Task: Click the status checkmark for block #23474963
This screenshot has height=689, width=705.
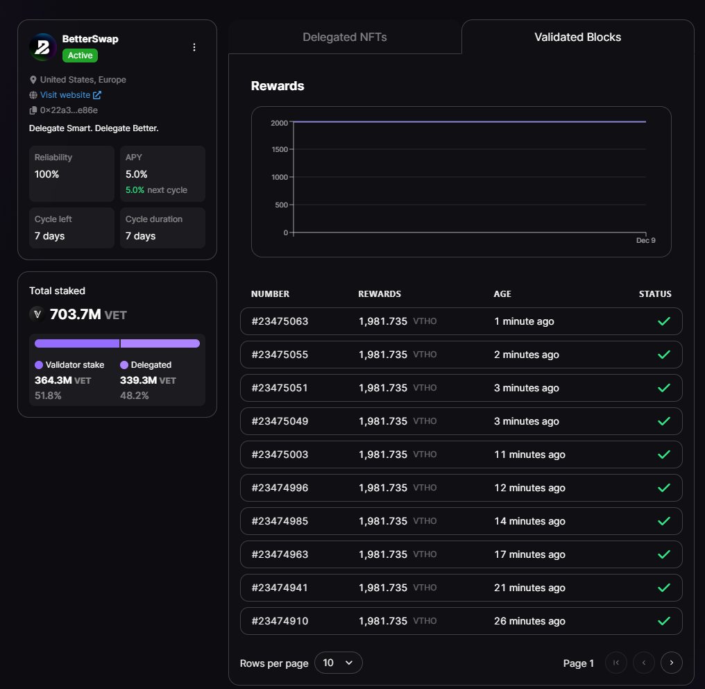Action: click(663, 554)
